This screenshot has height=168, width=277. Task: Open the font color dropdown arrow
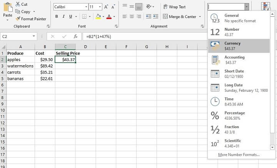[x=114, y=17]
